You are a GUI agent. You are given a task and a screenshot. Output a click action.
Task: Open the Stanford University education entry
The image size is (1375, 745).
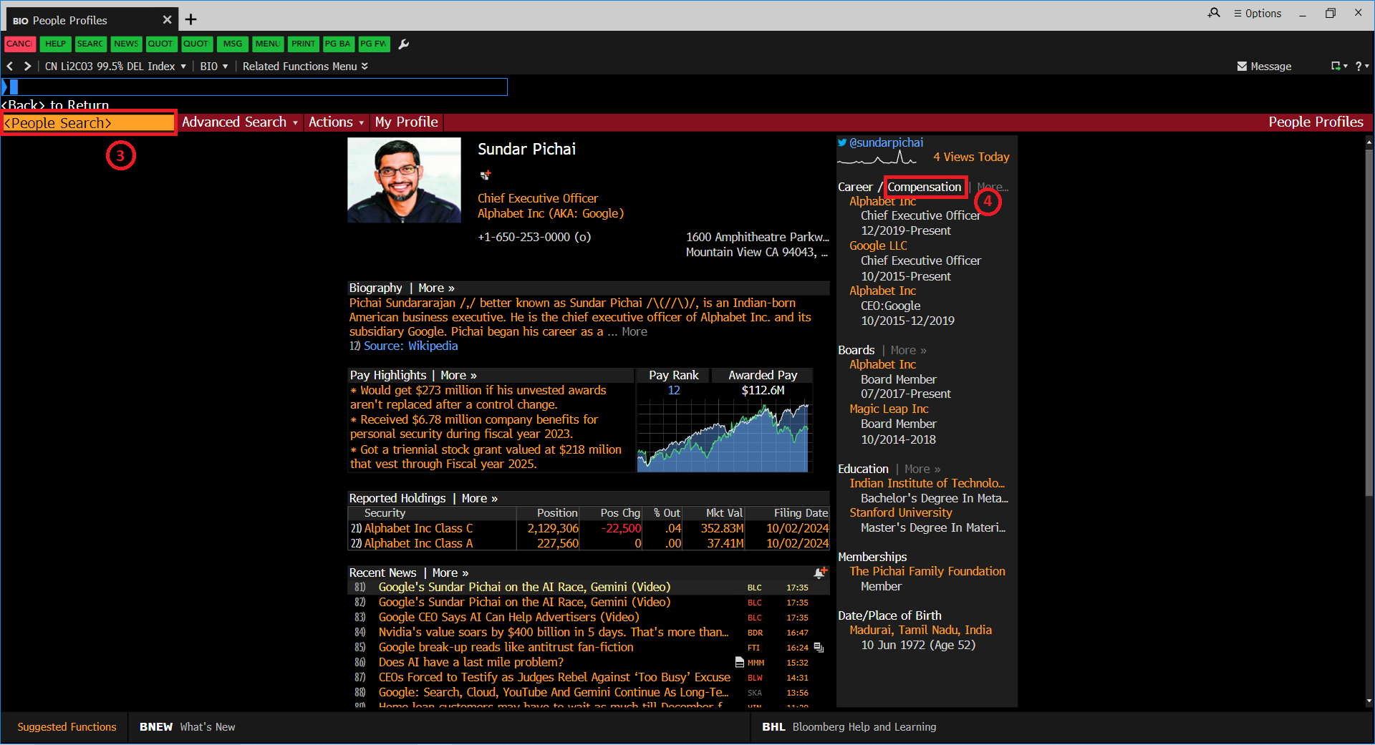click(x=901, y=512)
